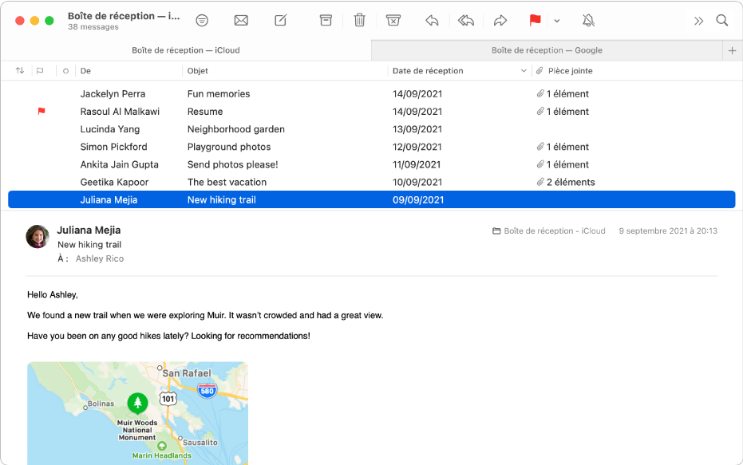
Task: Click the Reply All icon
Action: point(466,20)
